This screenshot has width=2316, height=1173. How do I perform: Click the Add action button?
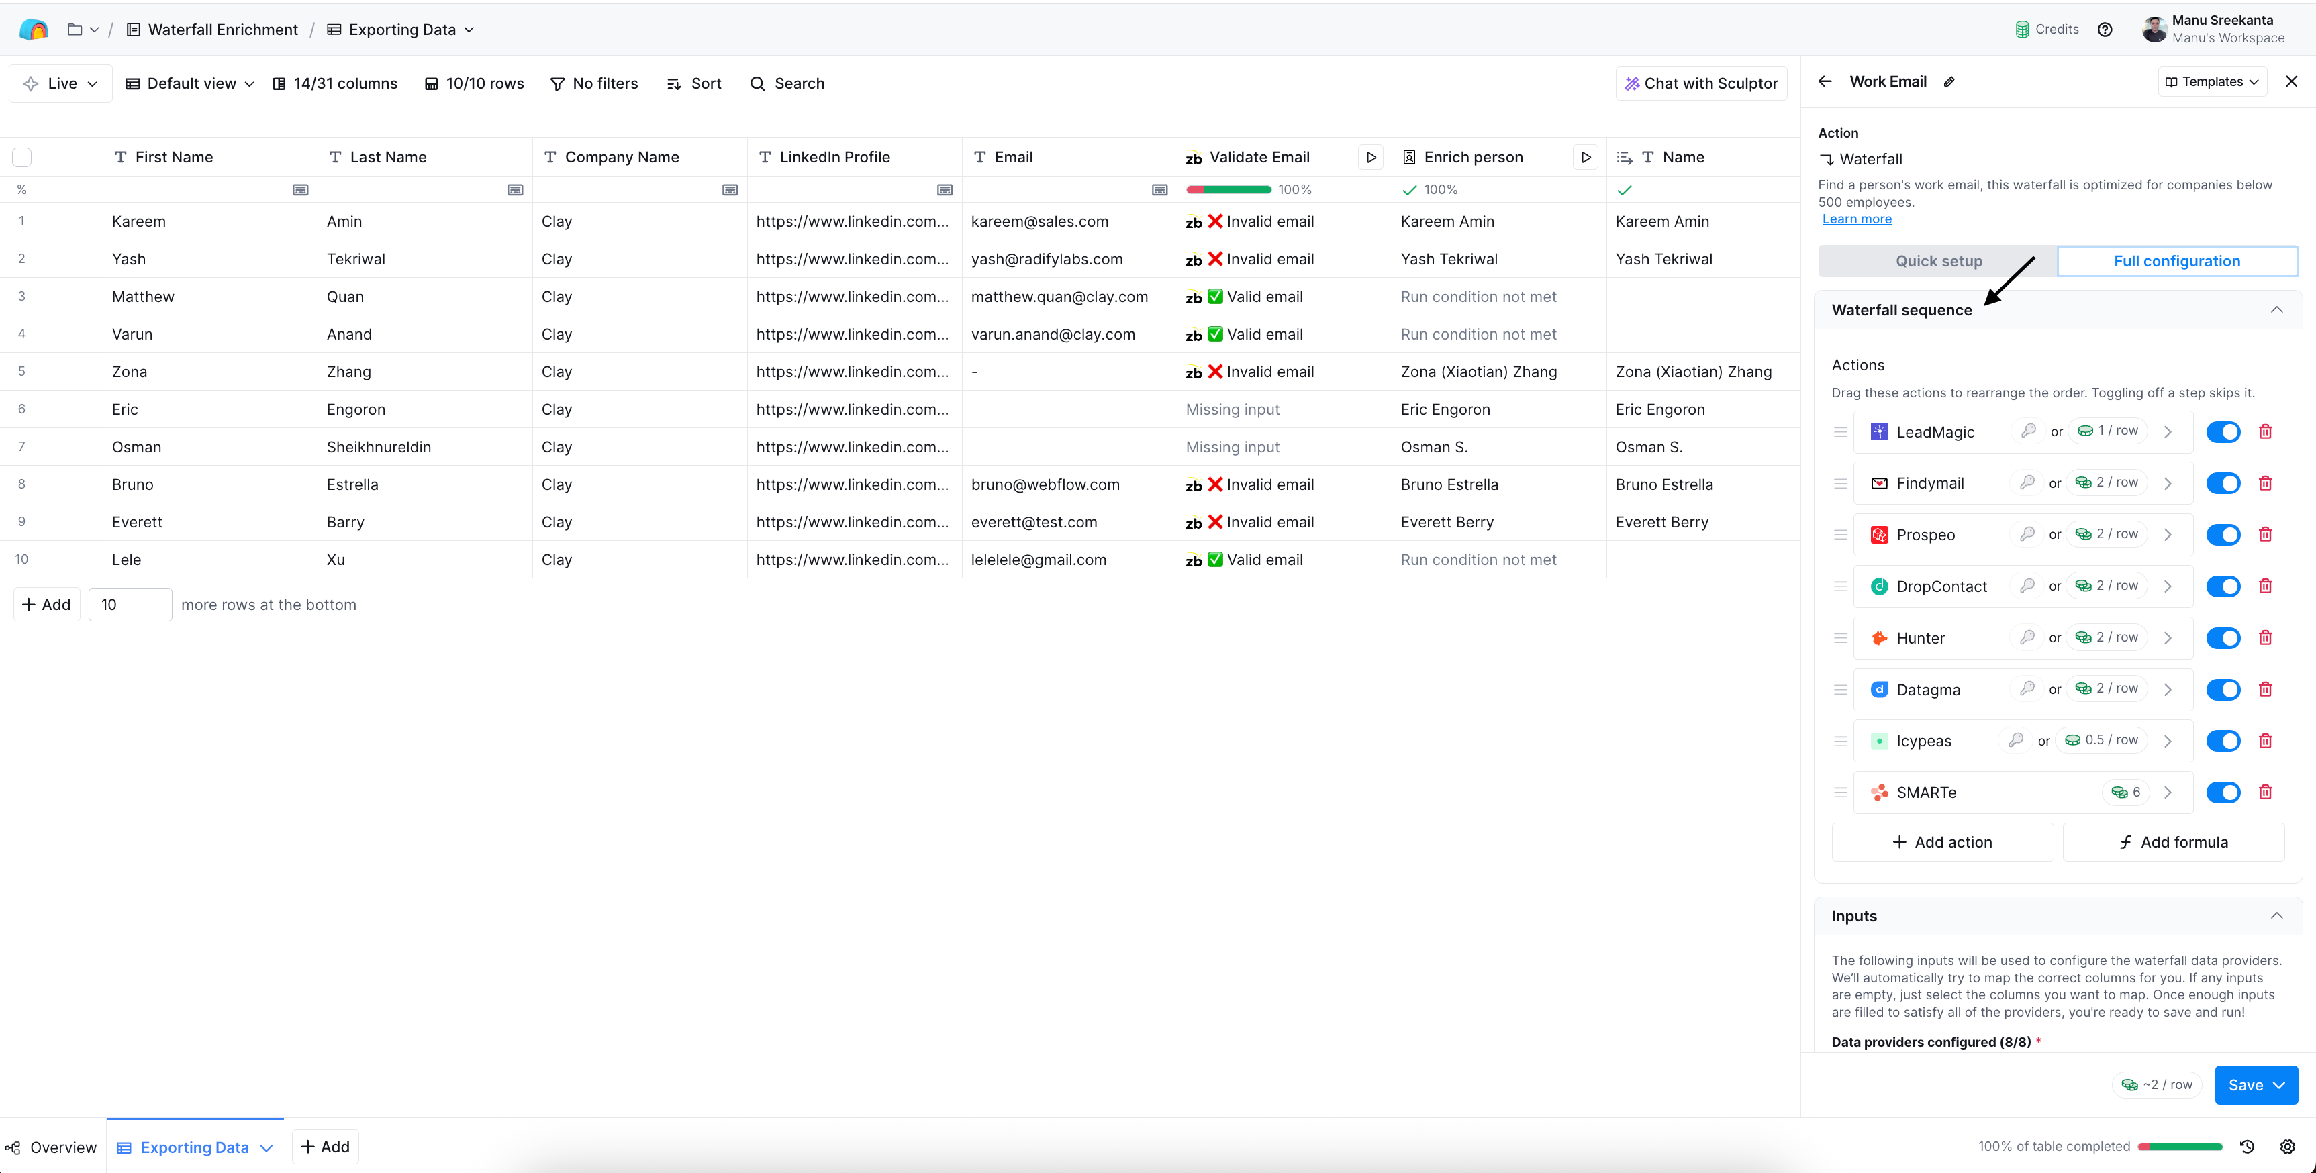coord(1942,842)
